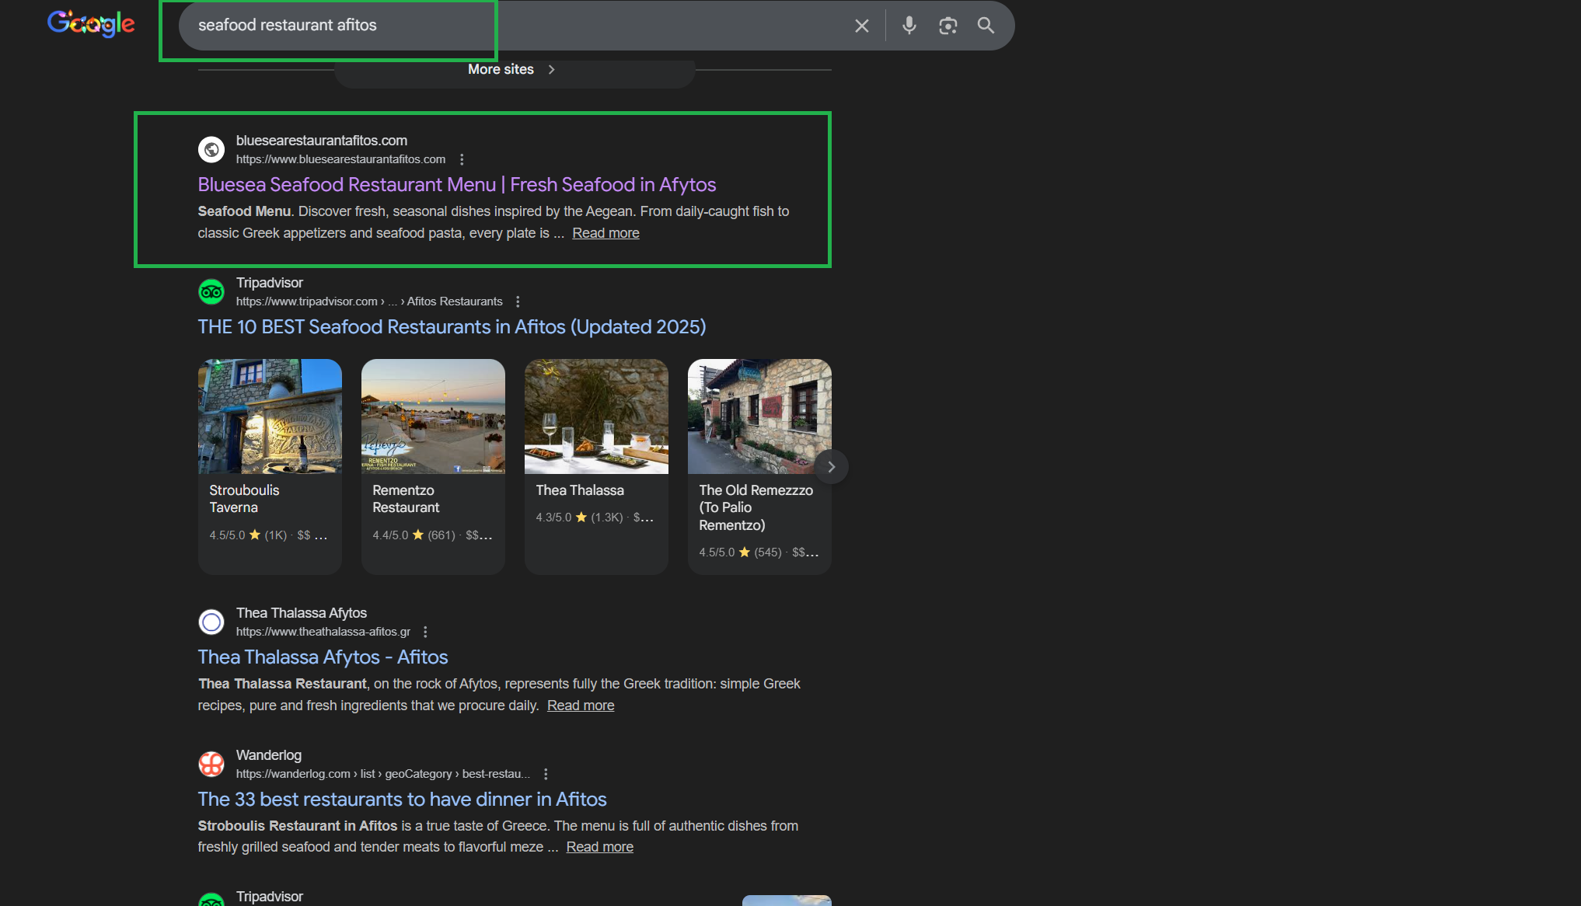Click Read more on the Bluesea snippet
Image resolution: width=1581 pixels, height=906 pixels.
[x=606, y=232]
